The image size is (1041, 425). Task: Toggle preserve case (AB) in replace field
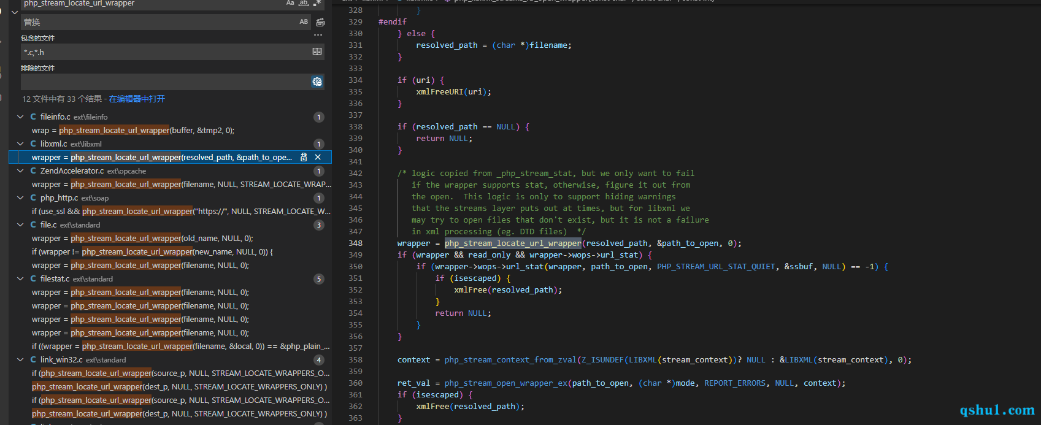click(304, 22)
